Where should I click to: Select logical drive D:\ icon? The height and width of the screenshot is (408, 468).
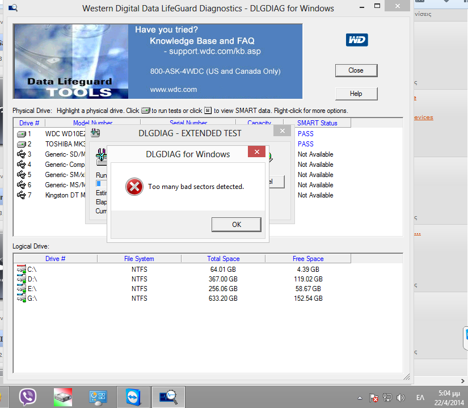tap(22, 279)
